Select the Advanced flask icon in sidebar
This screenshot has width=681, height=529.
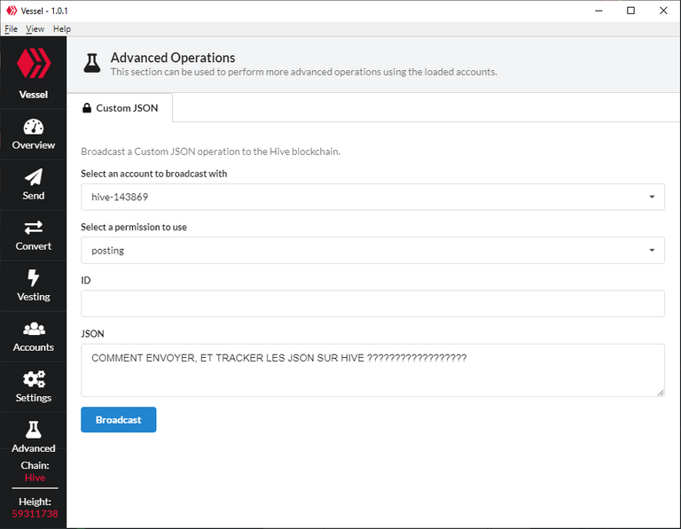click(x=34, y=430)
